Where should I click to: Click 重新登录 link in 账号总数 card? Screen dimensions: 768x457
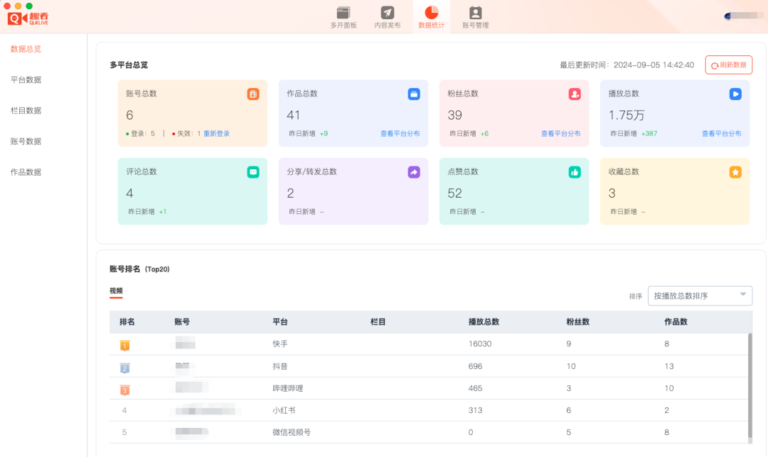pos(216,134)
